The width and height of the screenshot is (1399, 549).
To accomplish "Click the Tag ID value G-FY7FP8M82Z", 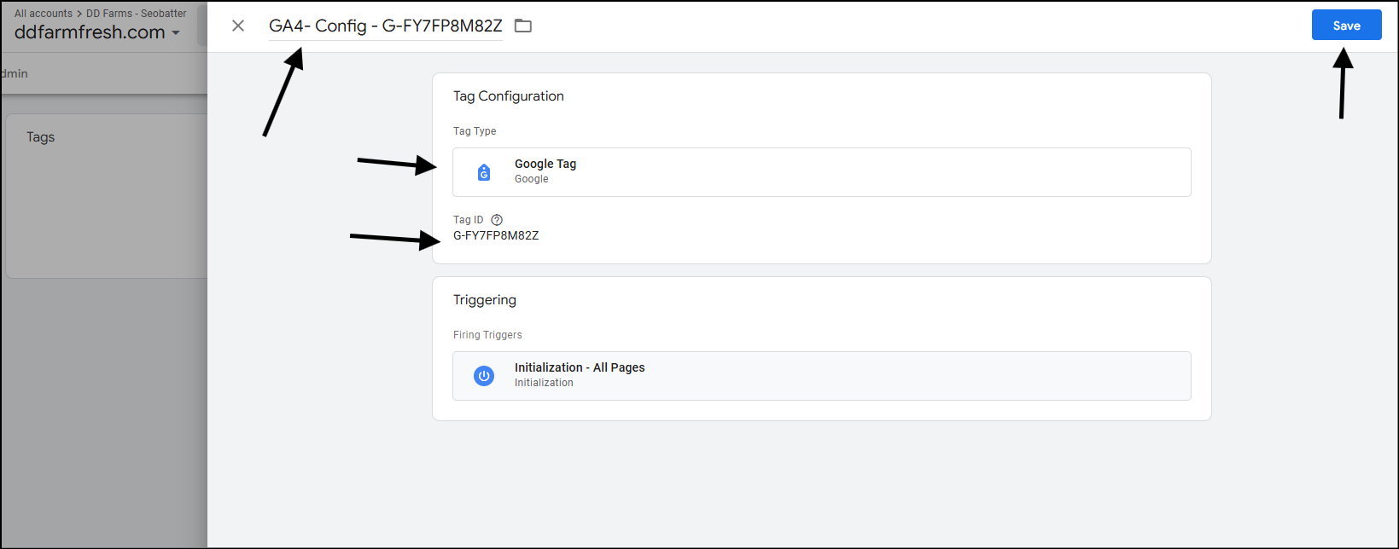I will pyautogui.click(x=496, y=235).
